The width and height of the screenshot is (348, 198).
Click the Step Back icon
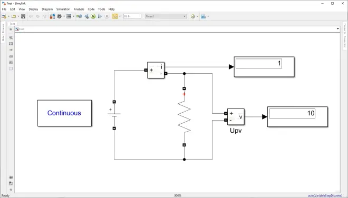[x=86, y=16]
